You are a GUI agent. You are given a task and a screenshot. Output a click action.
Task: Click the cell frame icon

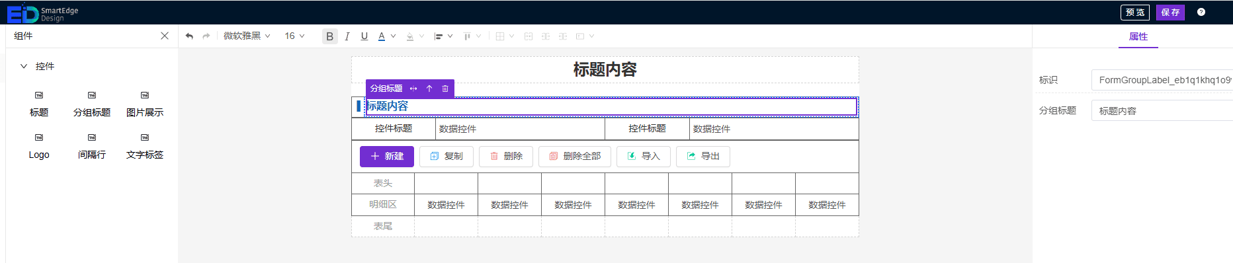pyautogui.click(x=580, y=36)
